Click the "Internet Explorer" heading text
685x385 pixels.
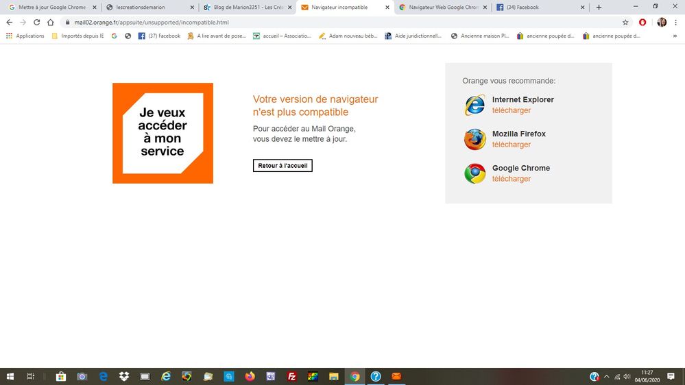[523, 99]
